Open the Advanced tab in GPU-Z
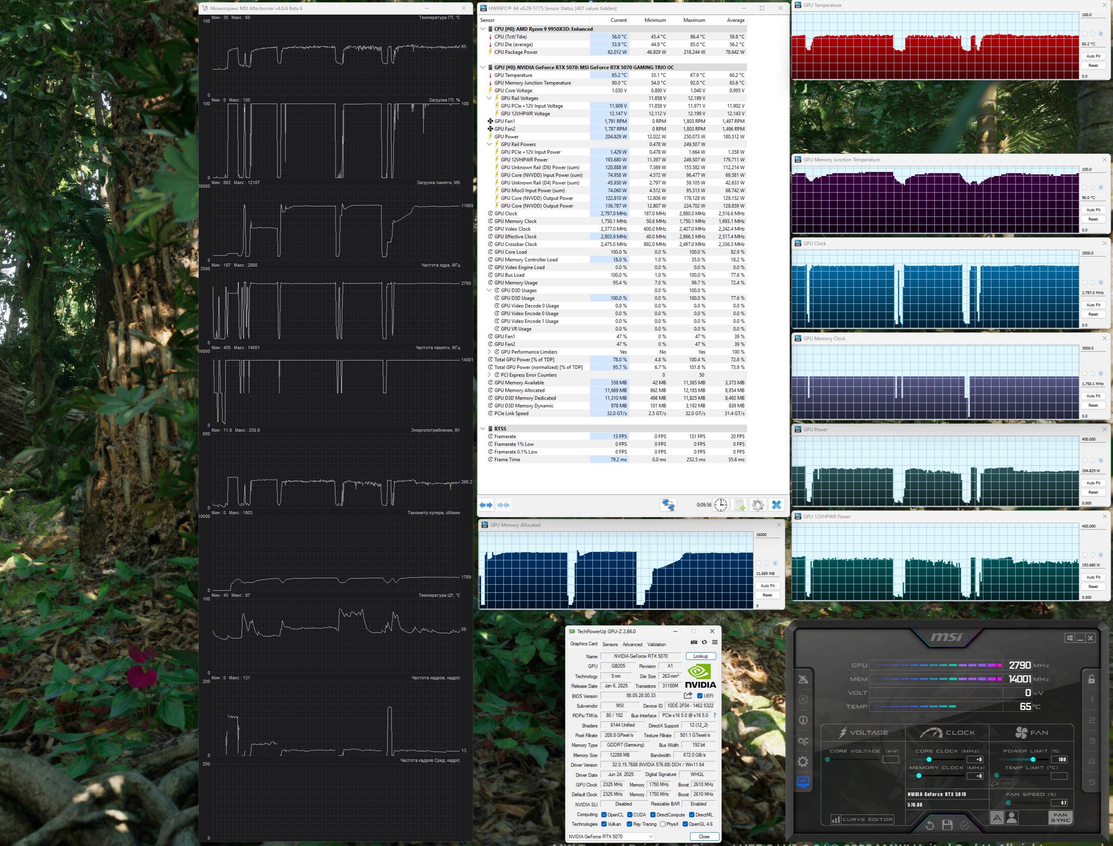Image resolution: width=1113 pixels, height=846 pixels. pyautogui.click(x=632, y=645)
